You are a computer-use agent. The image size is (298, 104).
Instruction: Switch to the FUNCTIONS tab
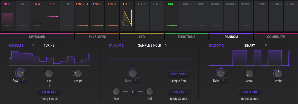(187, 37)
